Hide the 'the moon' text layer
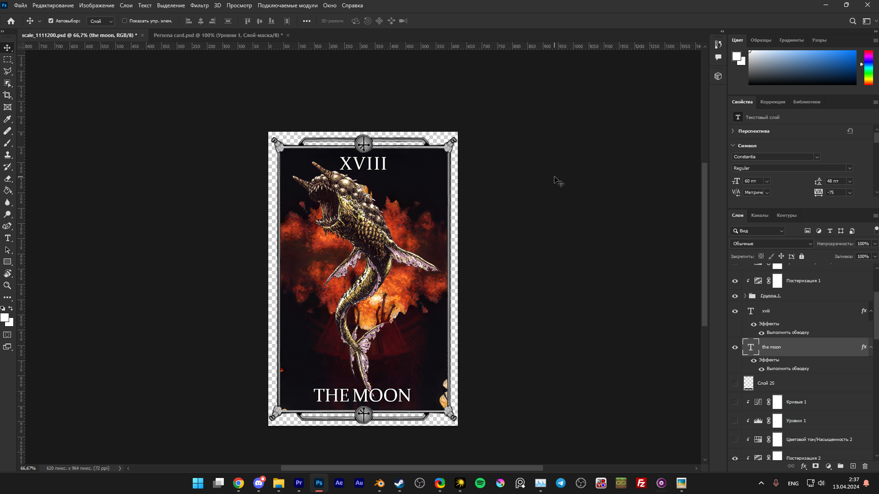Image resolution: width=879 pixels, height=494 pixels. click(x=735, y=348)
